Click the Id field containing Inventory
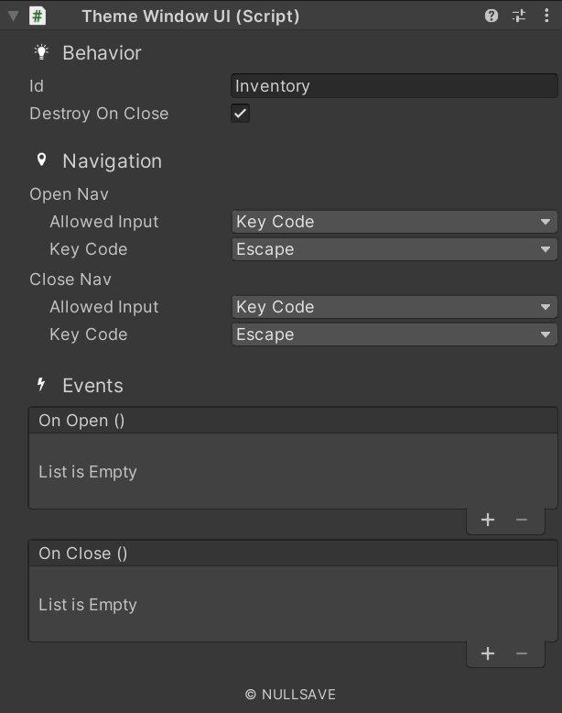Image resolution: width=562 pixels, height=713 pixels. click(394, 86)
